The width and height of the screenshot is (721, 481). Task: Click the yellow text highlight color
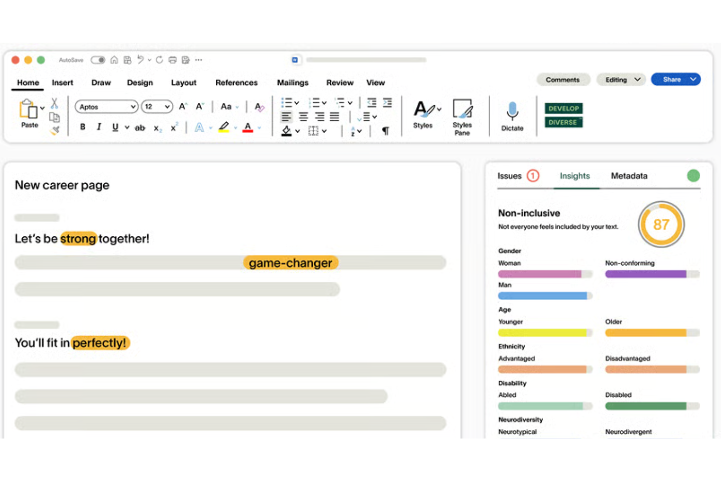[x=224, y=128]
